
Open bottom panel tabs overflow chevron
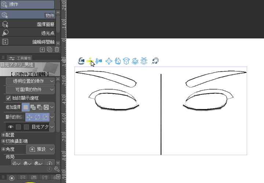point(58,177)
